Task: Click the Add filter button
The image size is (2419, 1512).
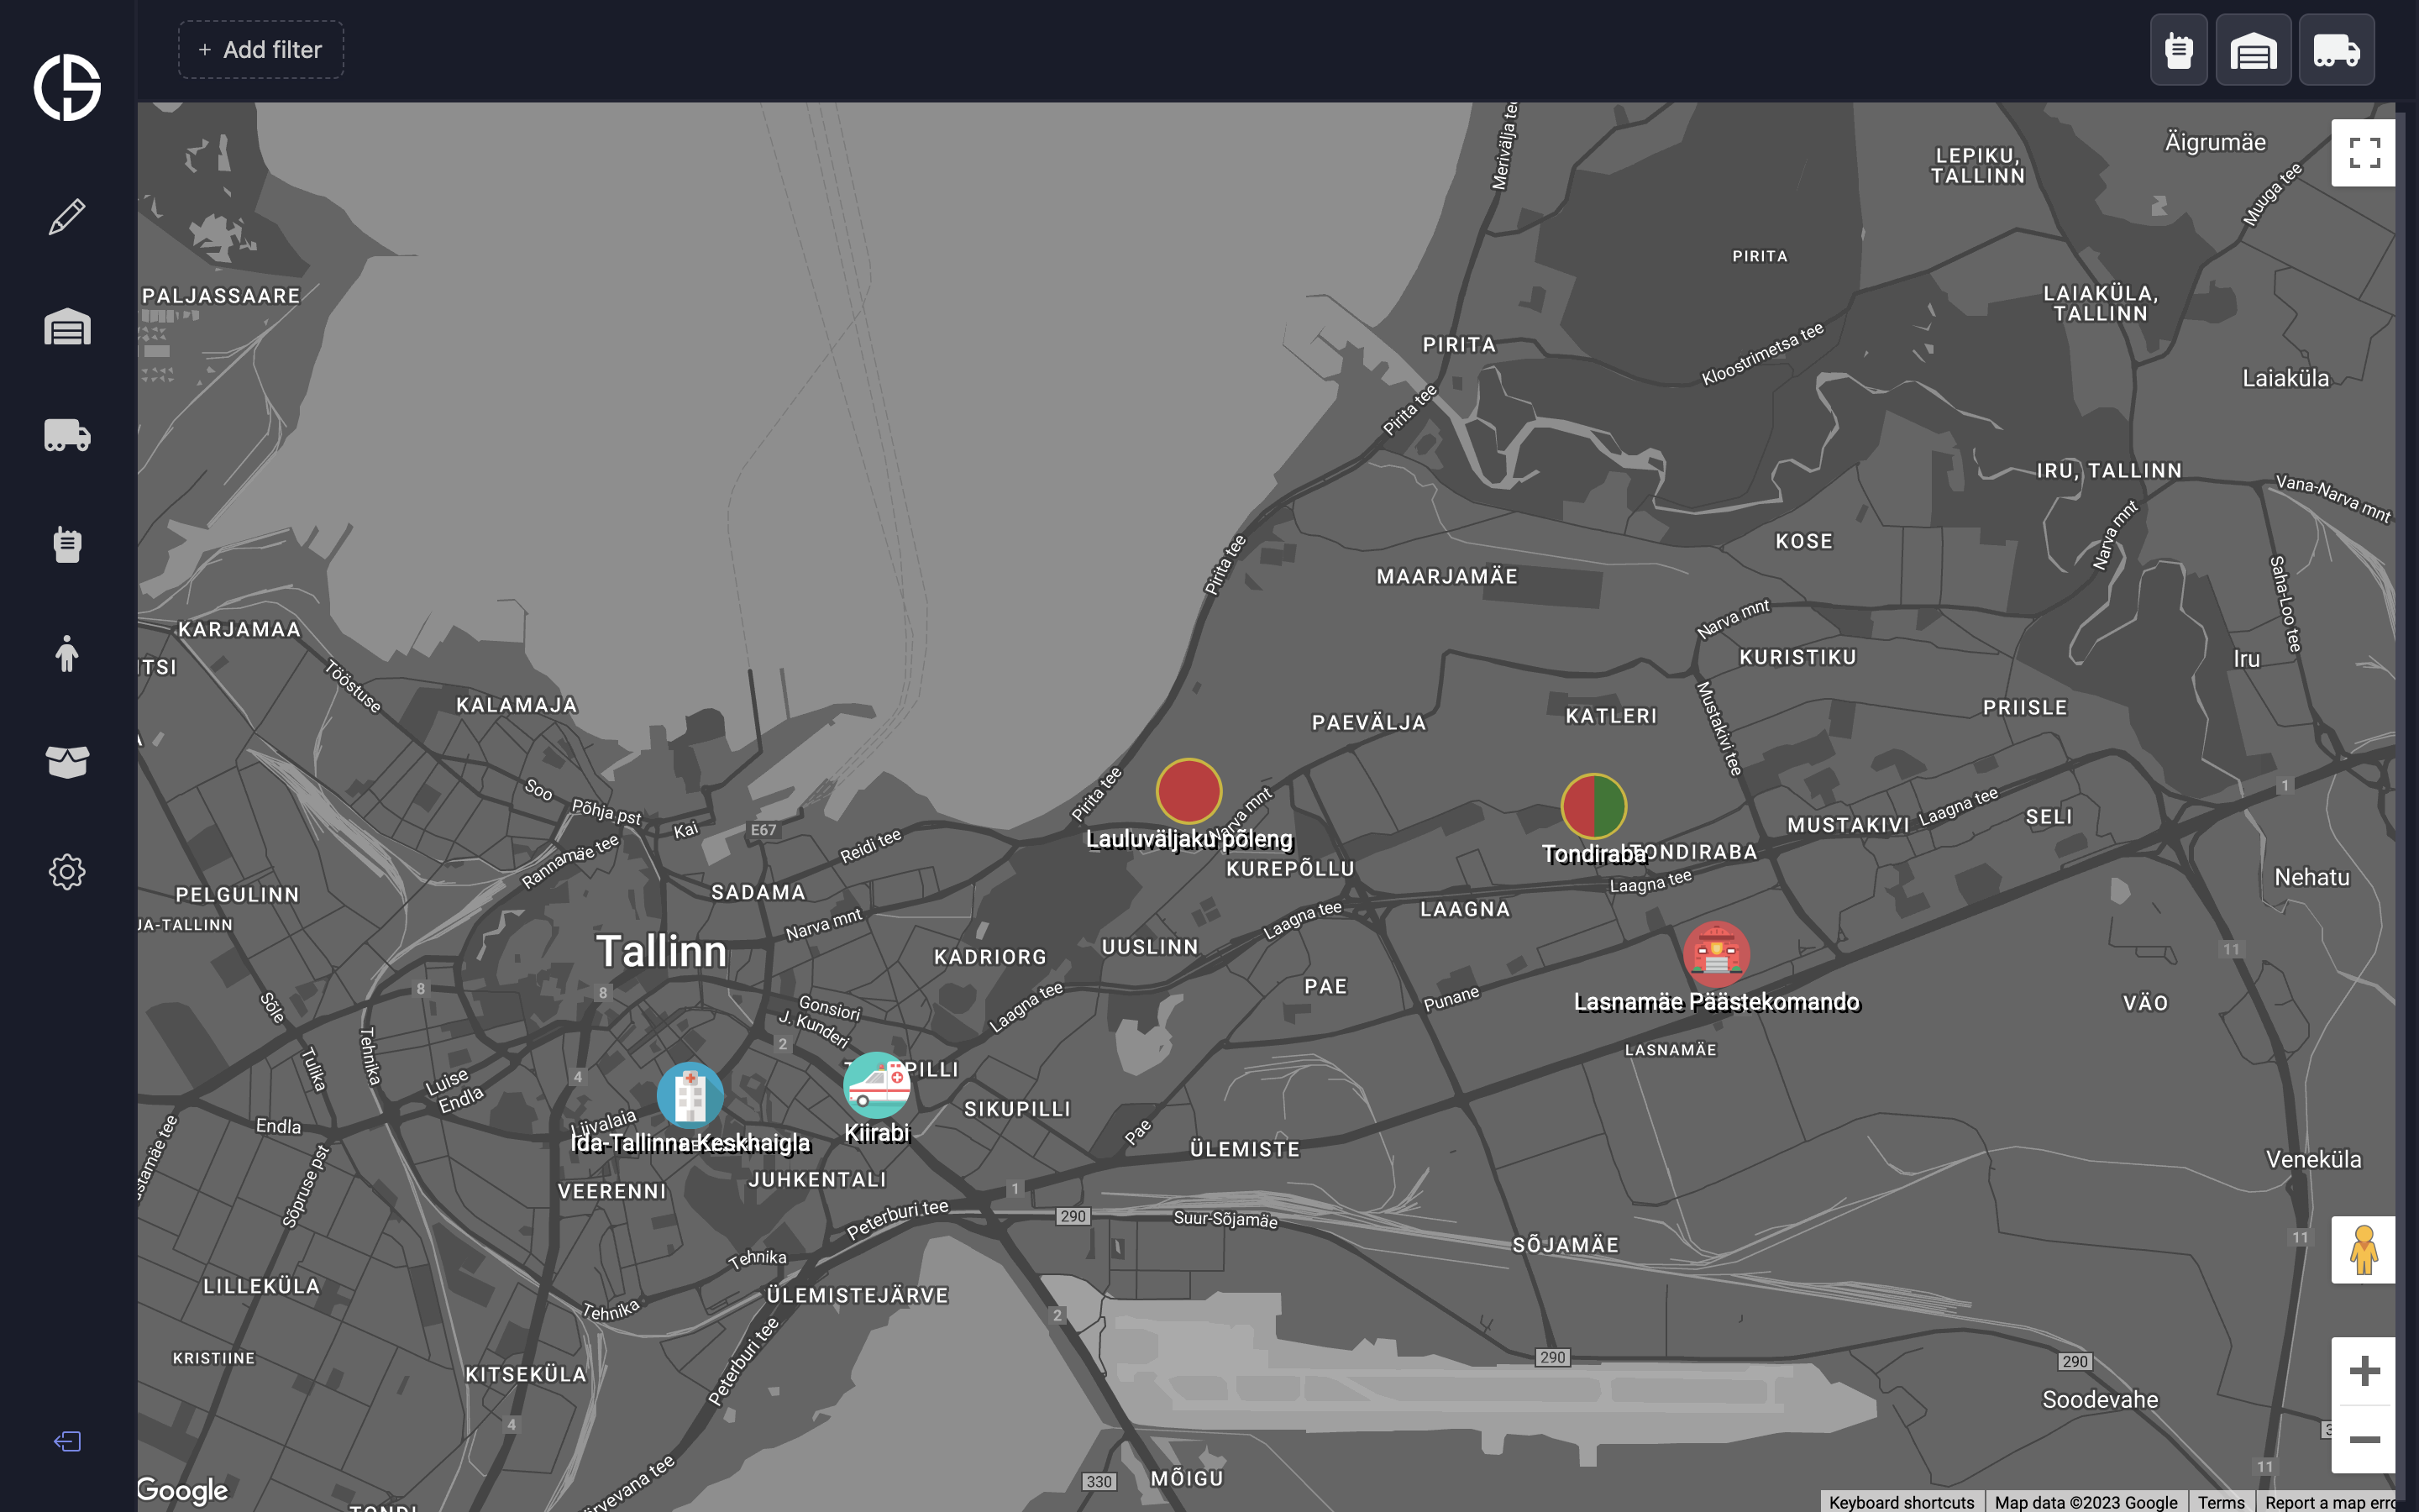Action: [x=261, y=50]
